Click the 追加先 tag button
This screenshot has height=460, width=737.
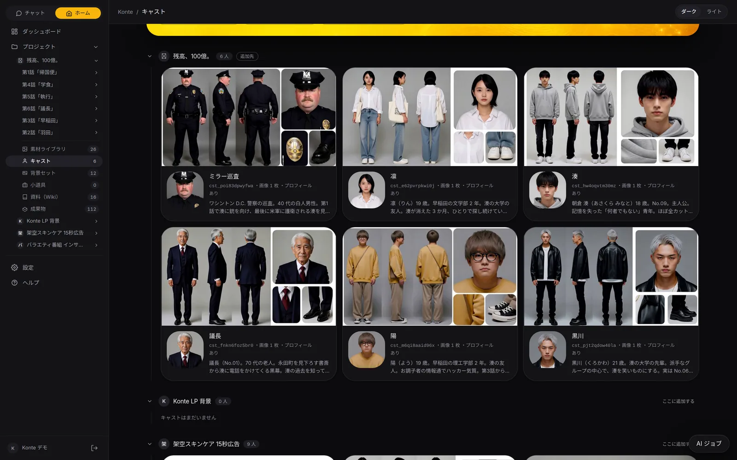click(x=247, y=56)
